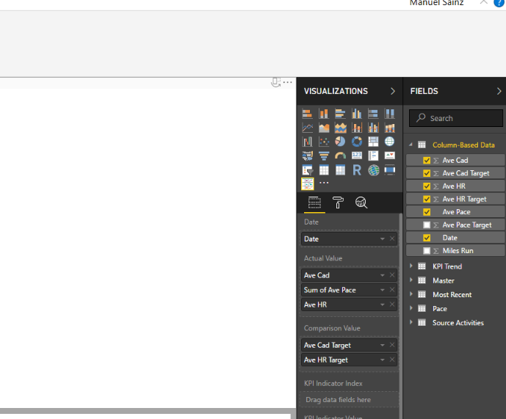Screen dimensions: 506x419
Task: Select the map visual
Action: [389, 142]
